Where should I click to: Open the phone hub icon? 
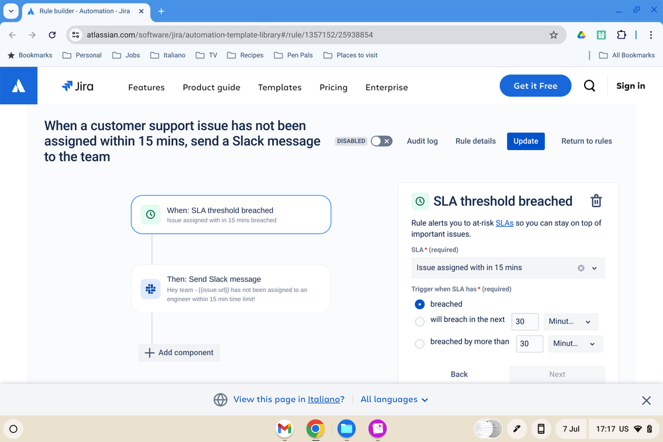click(541, 429)
